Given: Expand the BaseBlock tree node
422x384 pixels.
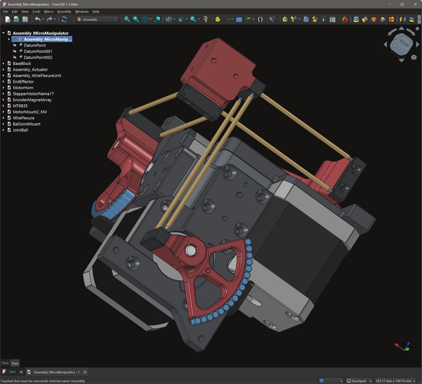Looking at the screenshot, I should [3, 63].
